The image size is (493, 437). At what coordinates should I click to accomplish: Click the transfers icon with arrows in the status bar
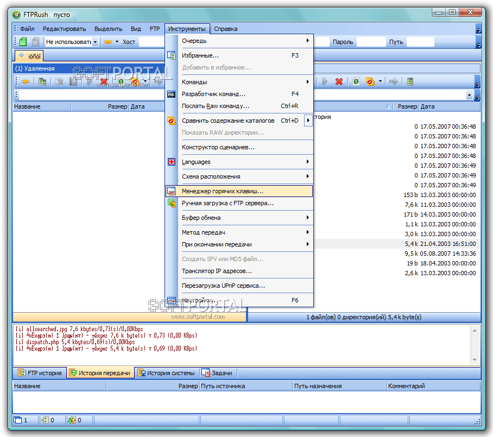pyautogui.click(x=72, y=420)
